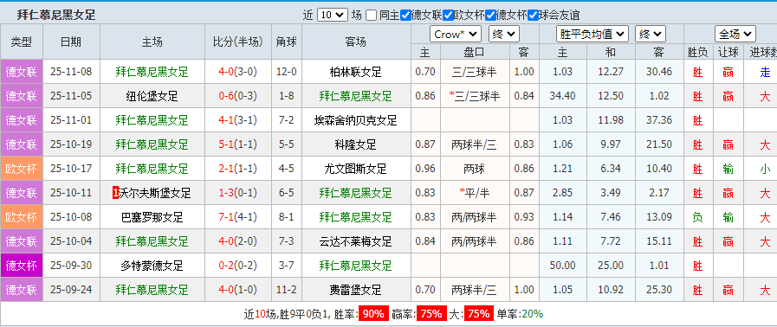Open 纽伦堡女足 home team link
The height and width of the screenshot is (327, 777).
pyautogui.click(x=152, y=97)
